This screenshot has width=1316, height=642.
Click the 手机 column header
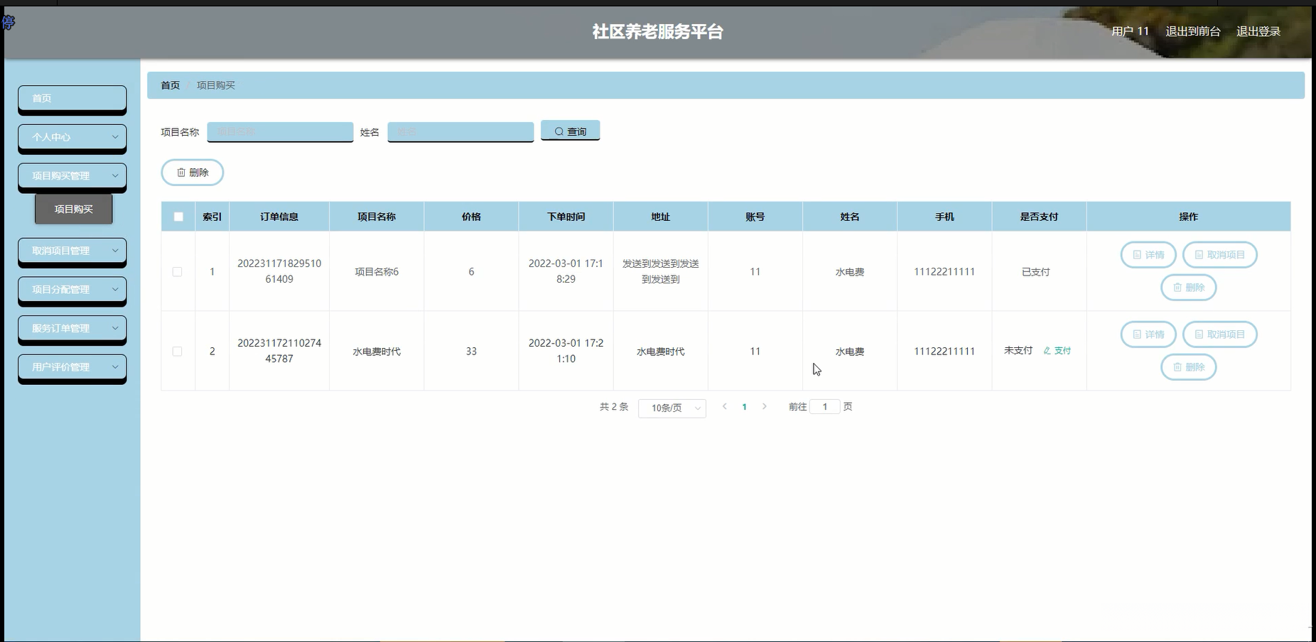[944, 217]
